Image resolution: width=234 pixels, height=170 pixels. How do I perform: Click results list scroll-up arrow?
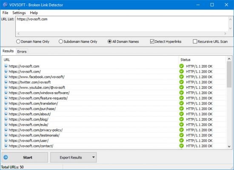[x=229, y=59]
